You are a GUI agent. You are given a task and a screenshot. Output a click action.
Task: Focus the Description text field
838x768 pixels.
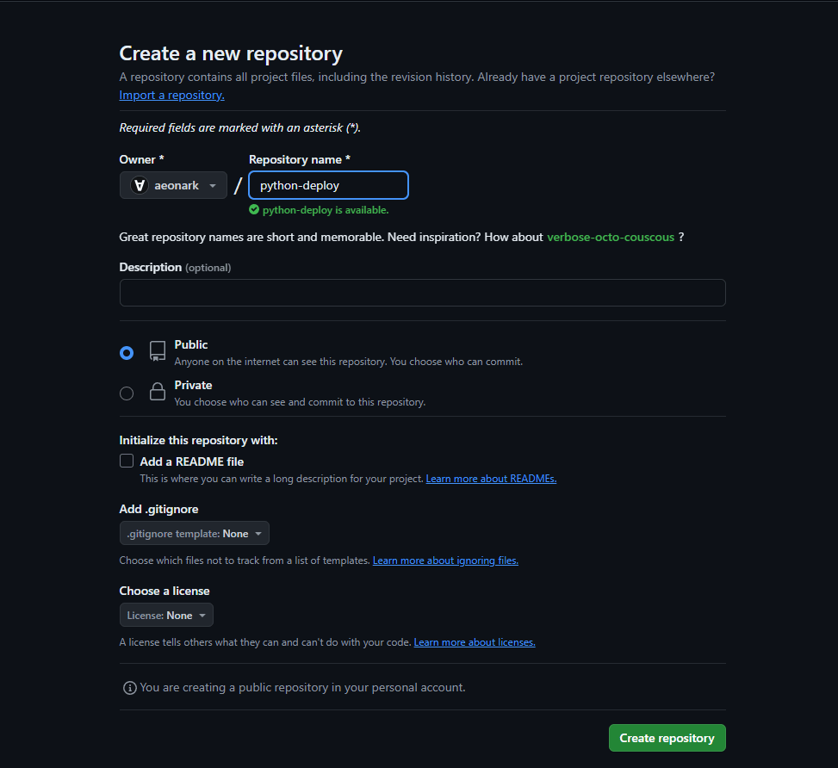click(422, 293)
